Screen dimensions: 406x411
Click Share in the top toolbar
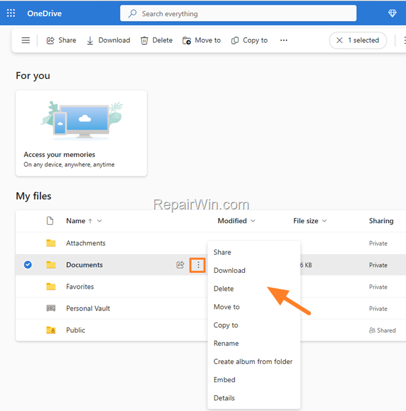click(61, 40)
